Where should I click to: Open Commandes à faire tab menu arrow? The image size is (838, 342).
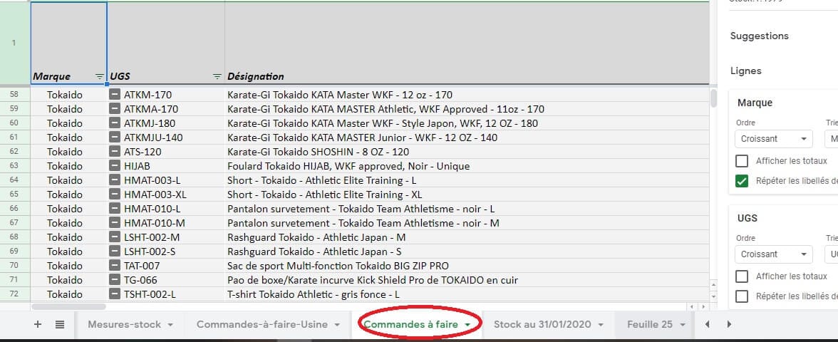467,325
